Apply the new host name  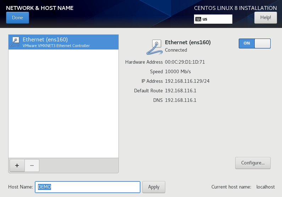pos(154,187)
